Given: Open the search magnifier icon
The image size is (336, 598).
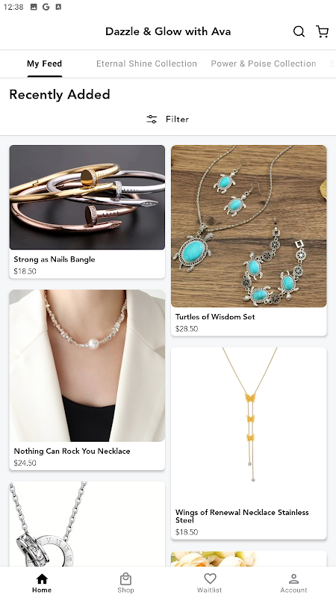Looking at the screenshot, I should pyautogui.click(x=299, y=31).
